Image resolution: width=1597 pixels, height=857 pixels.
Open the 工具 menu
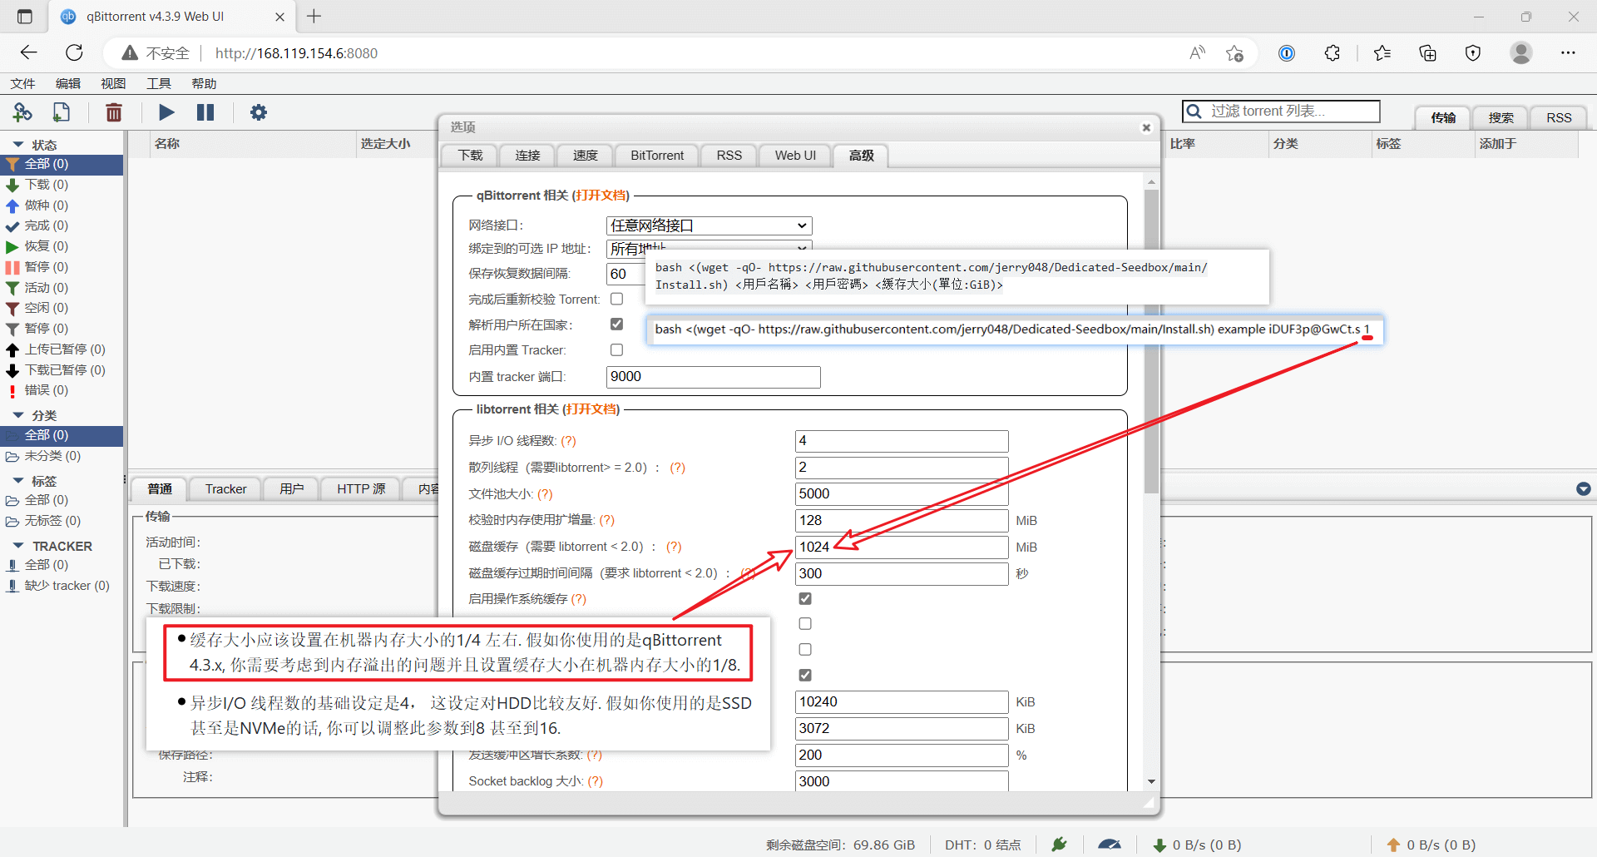(159, 83)
